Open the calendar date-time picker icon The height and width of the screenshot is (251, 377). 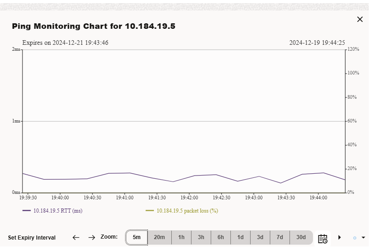click(322, 238)
